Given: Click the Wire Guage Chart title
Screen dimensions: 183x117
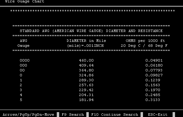Looking at the screenshot, I should tap(25, 2).
